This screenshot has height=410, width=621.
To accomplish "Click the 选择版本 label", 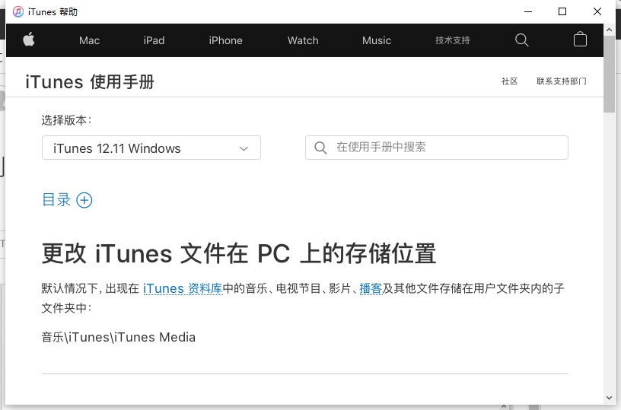I will coord(66,120).
